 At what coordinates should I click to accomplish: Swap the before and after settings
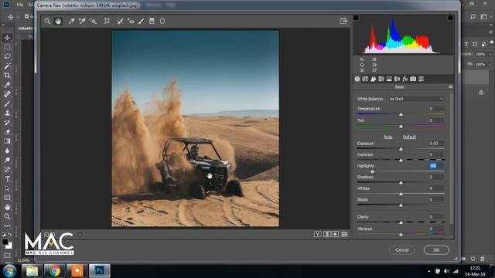(x=327, y=234)
